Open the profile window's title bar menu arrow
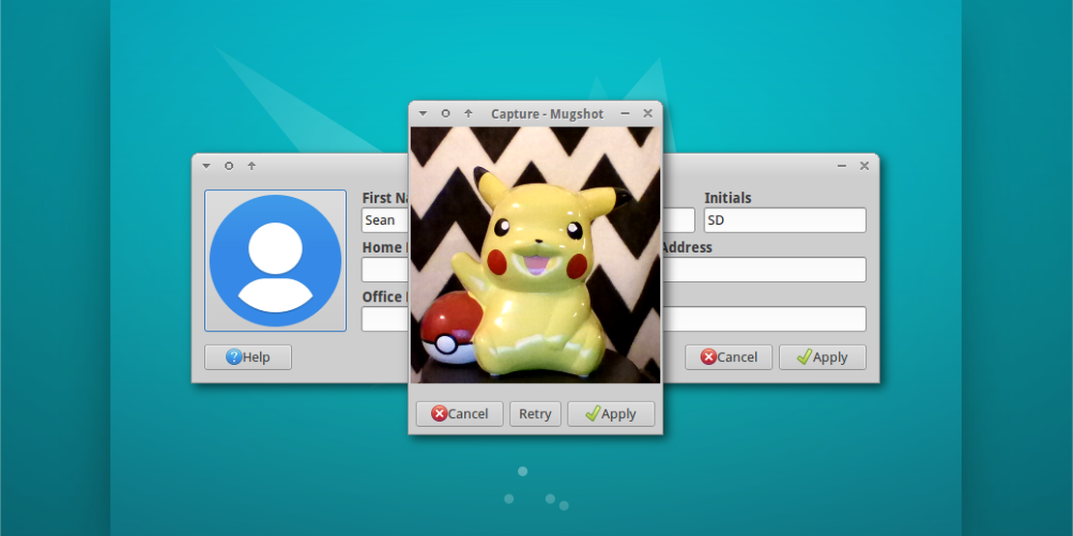This screenshot has width=1073, height=536. (206, 166)
